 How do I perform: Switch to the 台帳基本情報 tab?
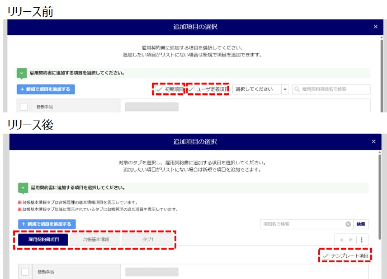95,239
